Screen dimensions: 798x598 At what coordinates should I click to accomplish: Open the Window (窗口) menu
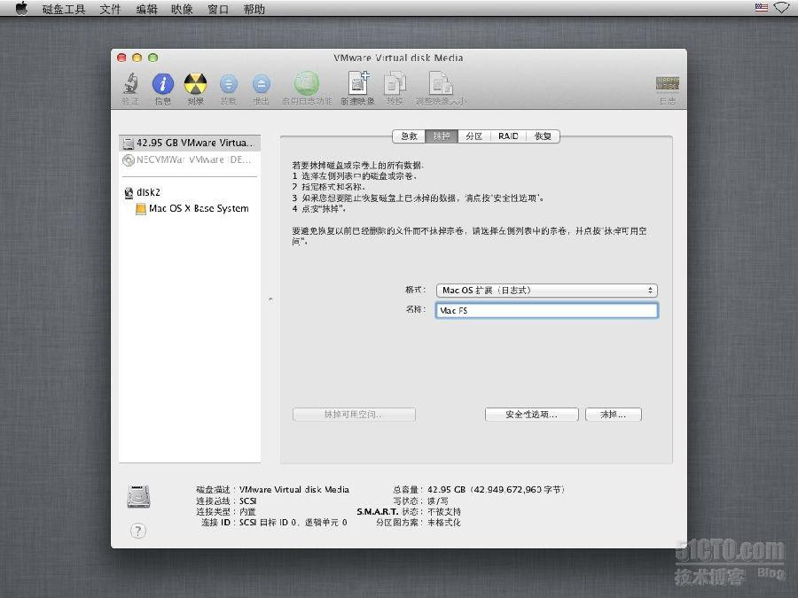click(x=218, y=9)
